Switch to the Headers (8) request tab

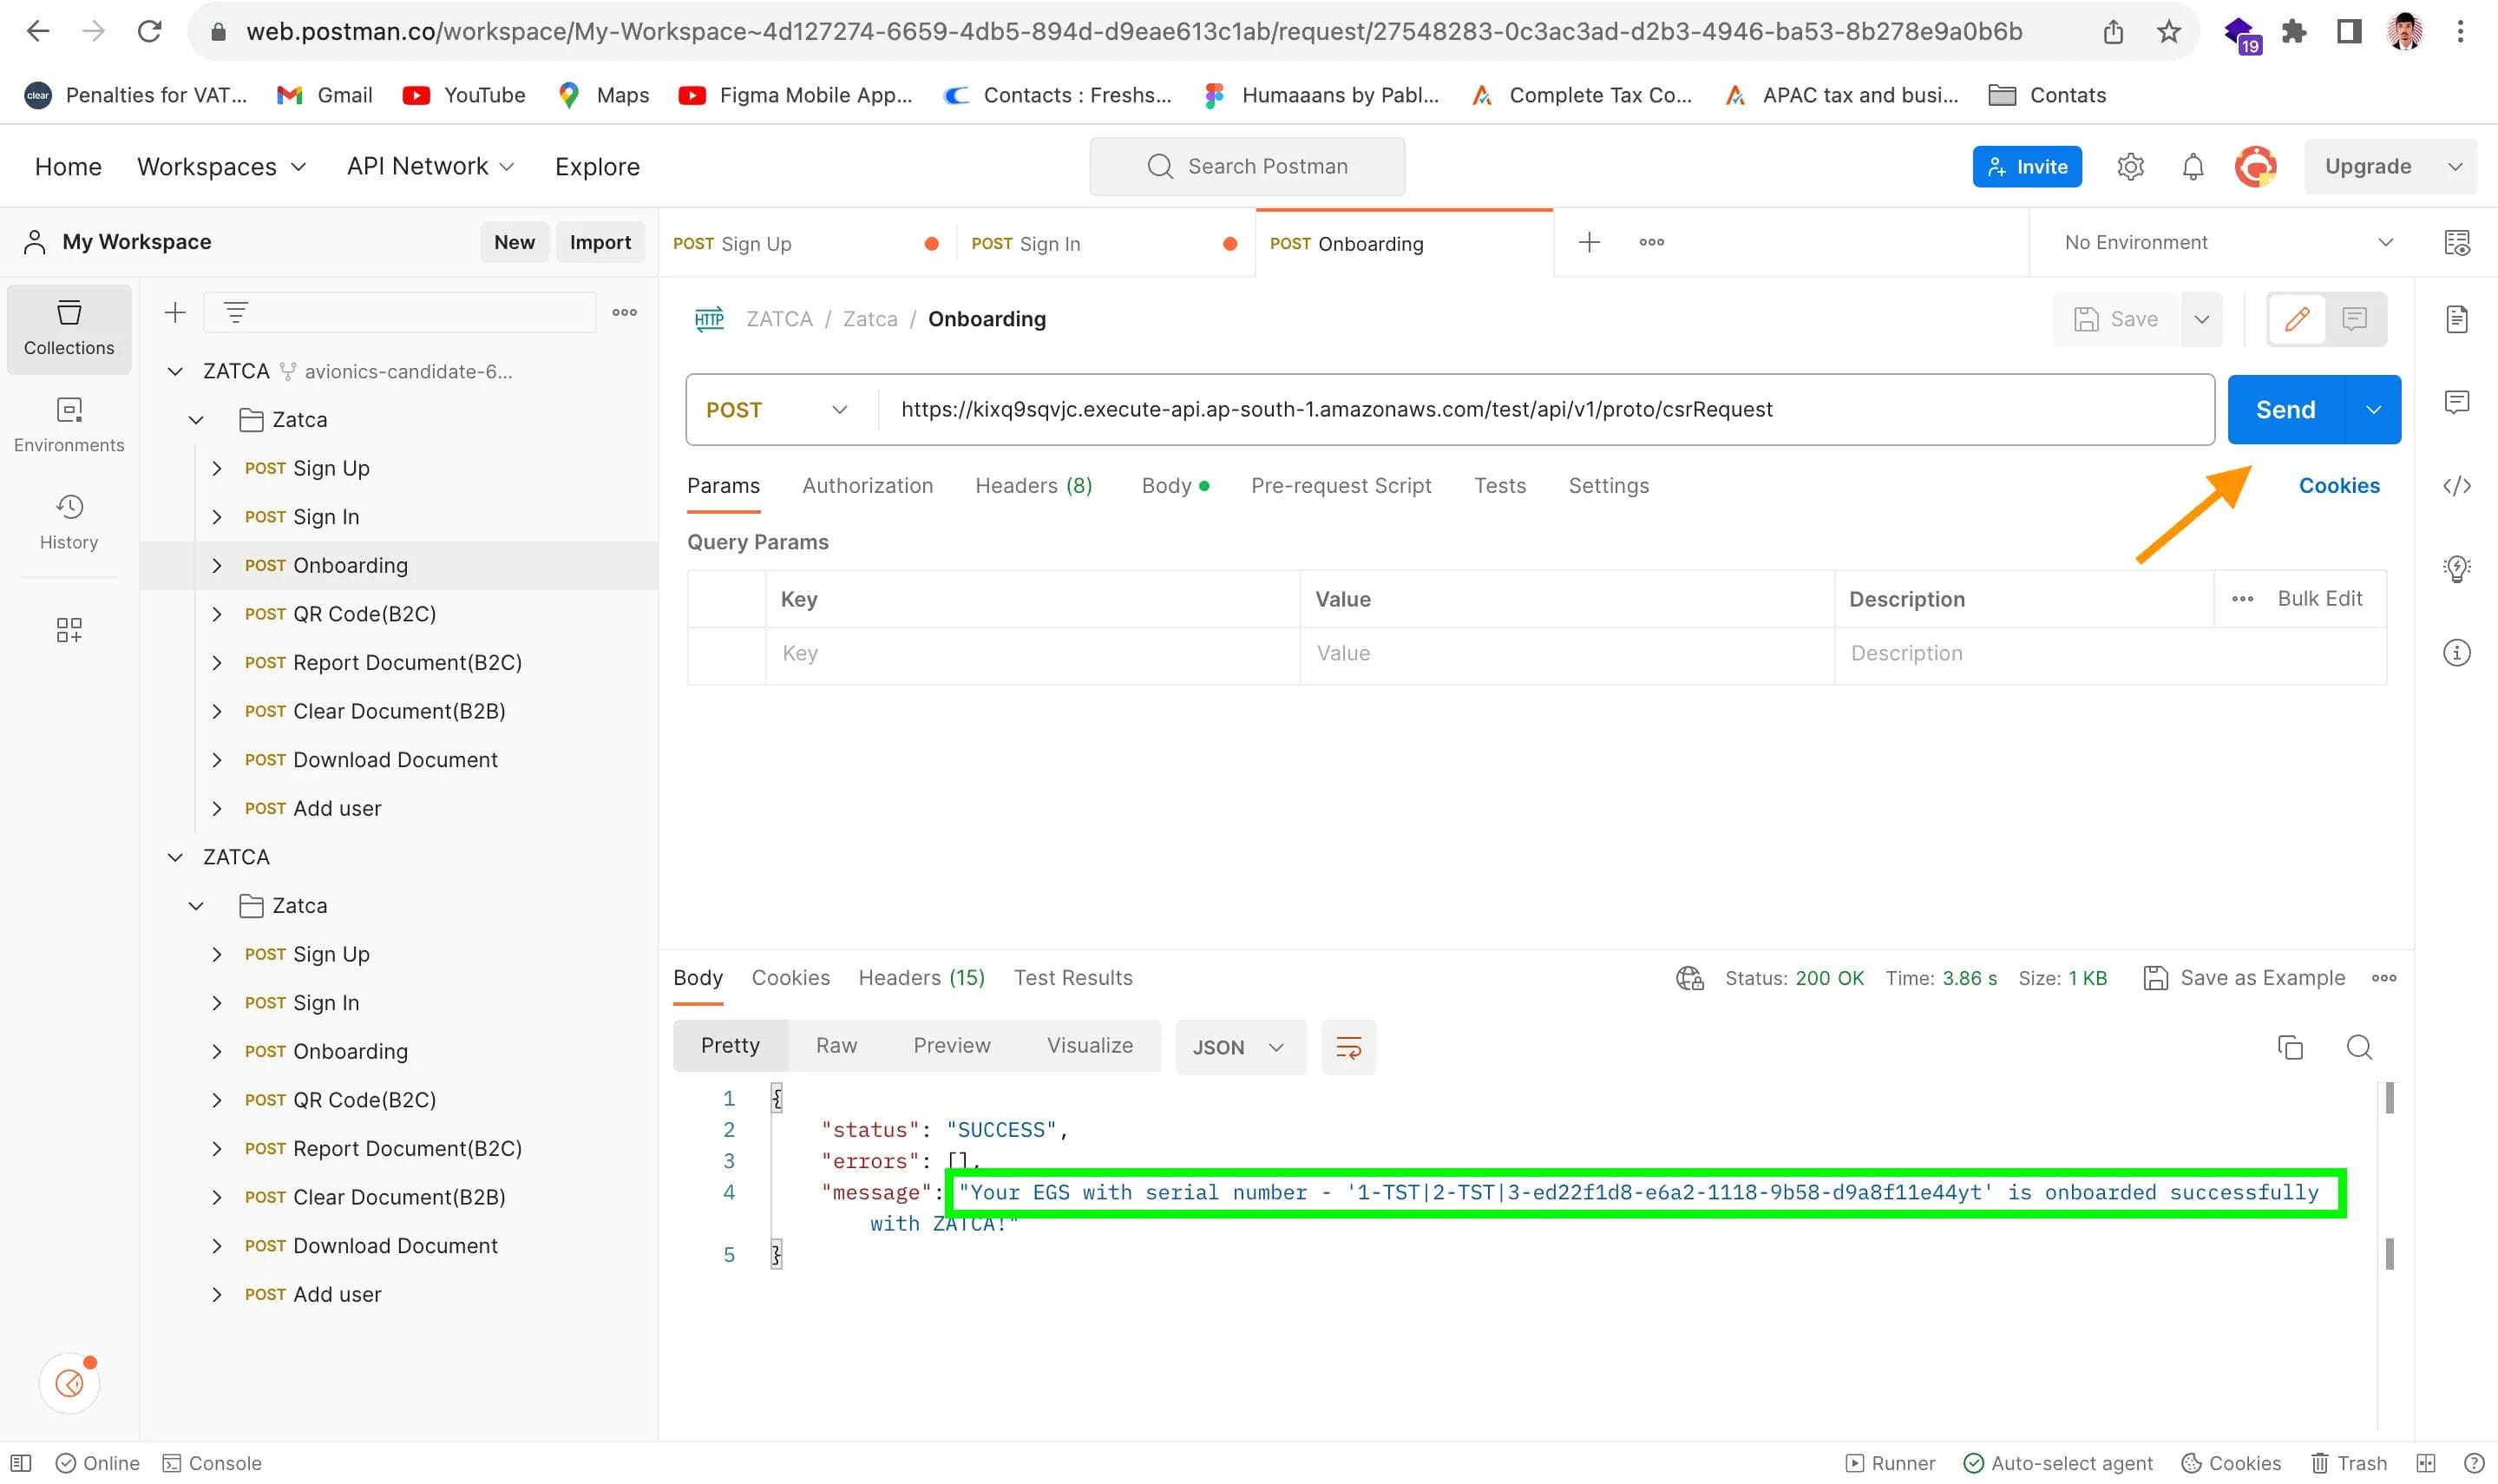point(1033,487)
